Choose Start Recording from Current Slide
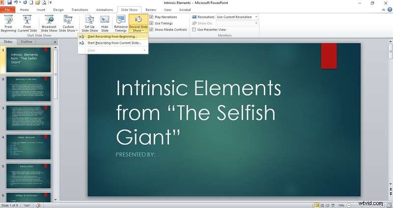The height and width of the screenshot is (208, 393). pyautogui.click(x=113, y=43)
